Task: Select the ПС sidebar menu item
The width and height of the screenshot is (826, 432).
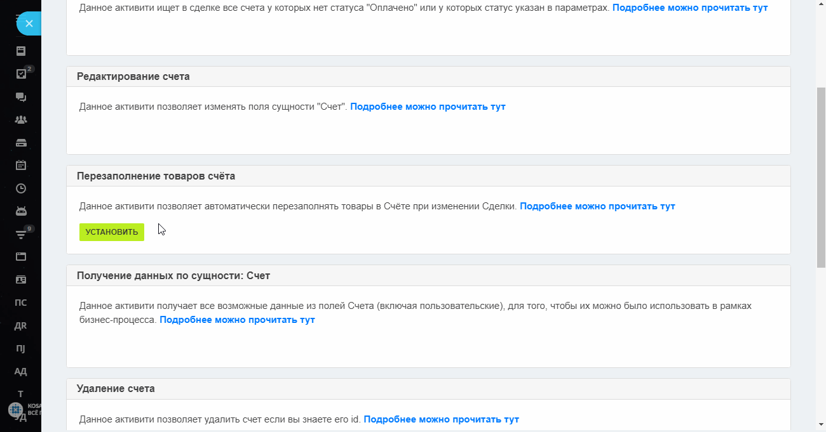Action: click(x=20, y=303)
